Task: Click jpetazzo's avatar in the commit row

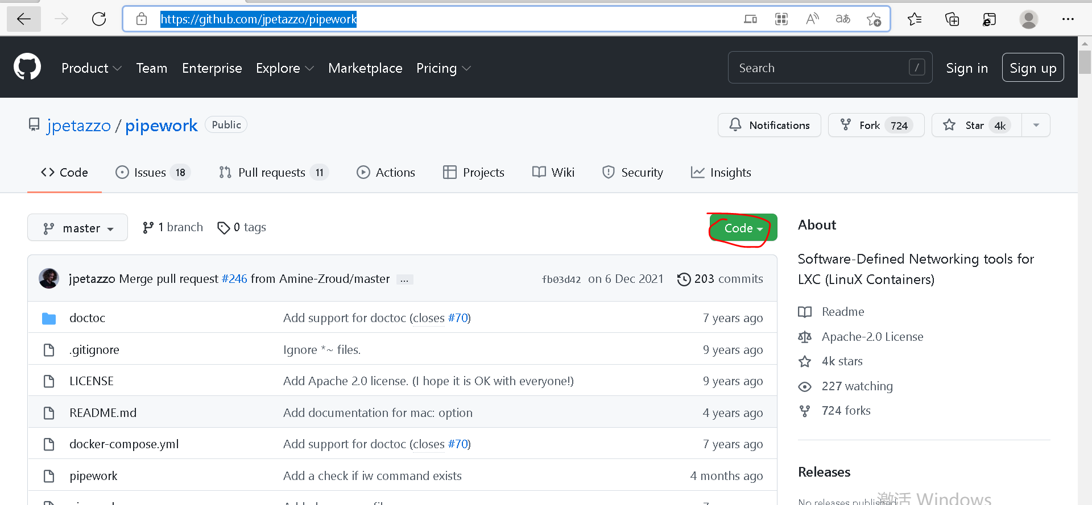Action: click(x=49, y=278)
